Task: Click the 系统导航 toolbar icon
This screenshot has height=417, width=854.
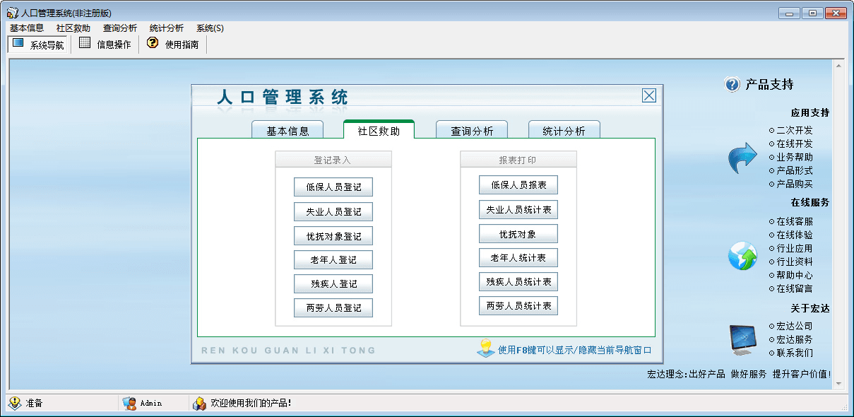Action: [18, 44]
